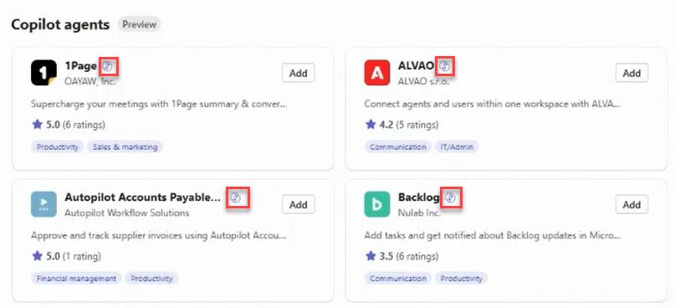Click the Copilot badge next to ALVAO
The image size is (675, 308).
(445, 66)
